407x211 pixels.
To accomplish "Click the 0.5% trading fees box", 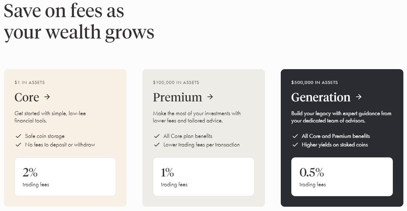I will 342,176.
